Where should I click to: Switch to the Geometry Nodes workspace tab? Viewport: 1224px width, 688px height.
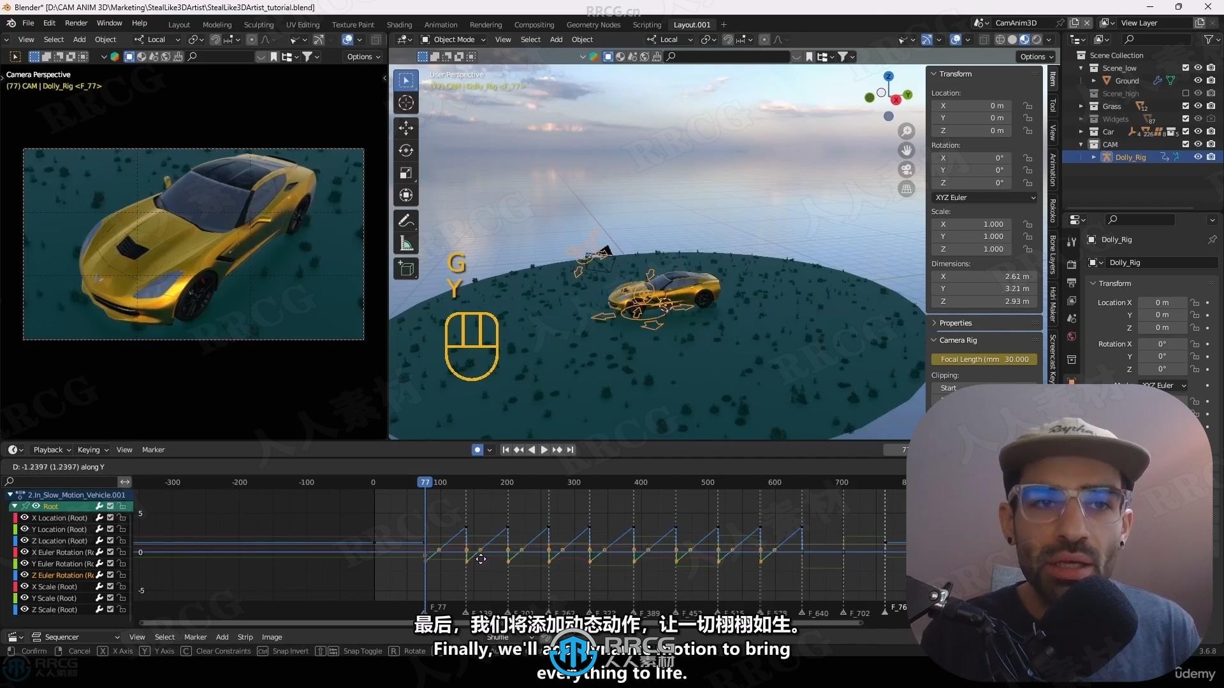(594, 25)
